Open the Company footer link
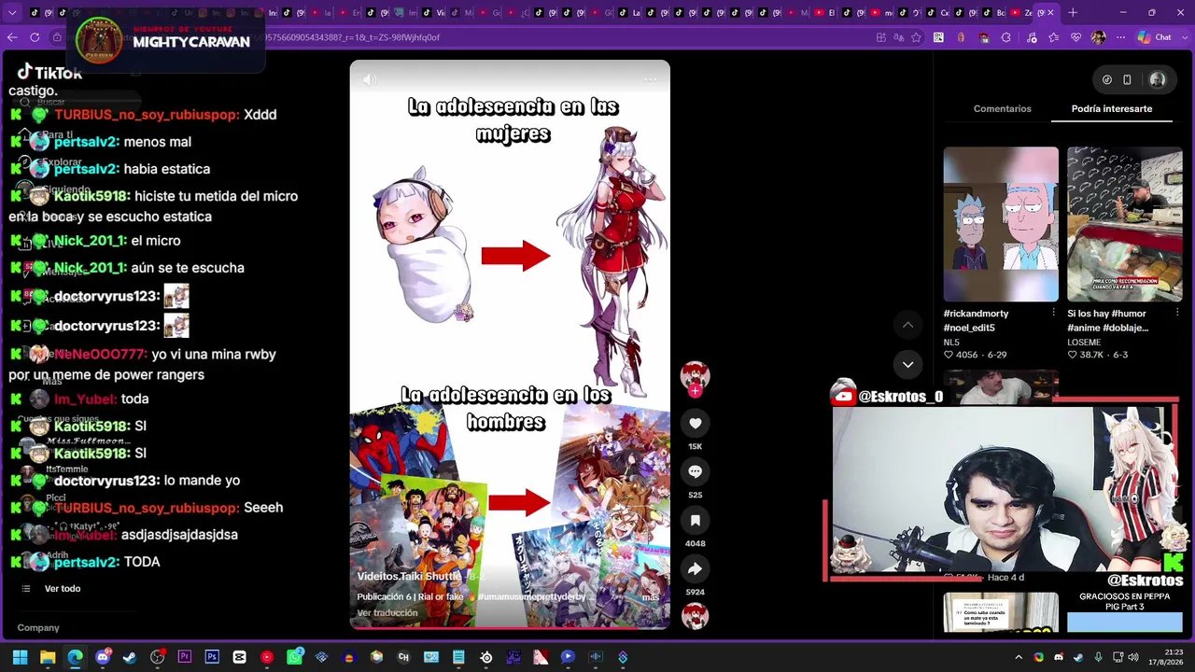Screen dimensions: 1195x672 click(38, 628)
